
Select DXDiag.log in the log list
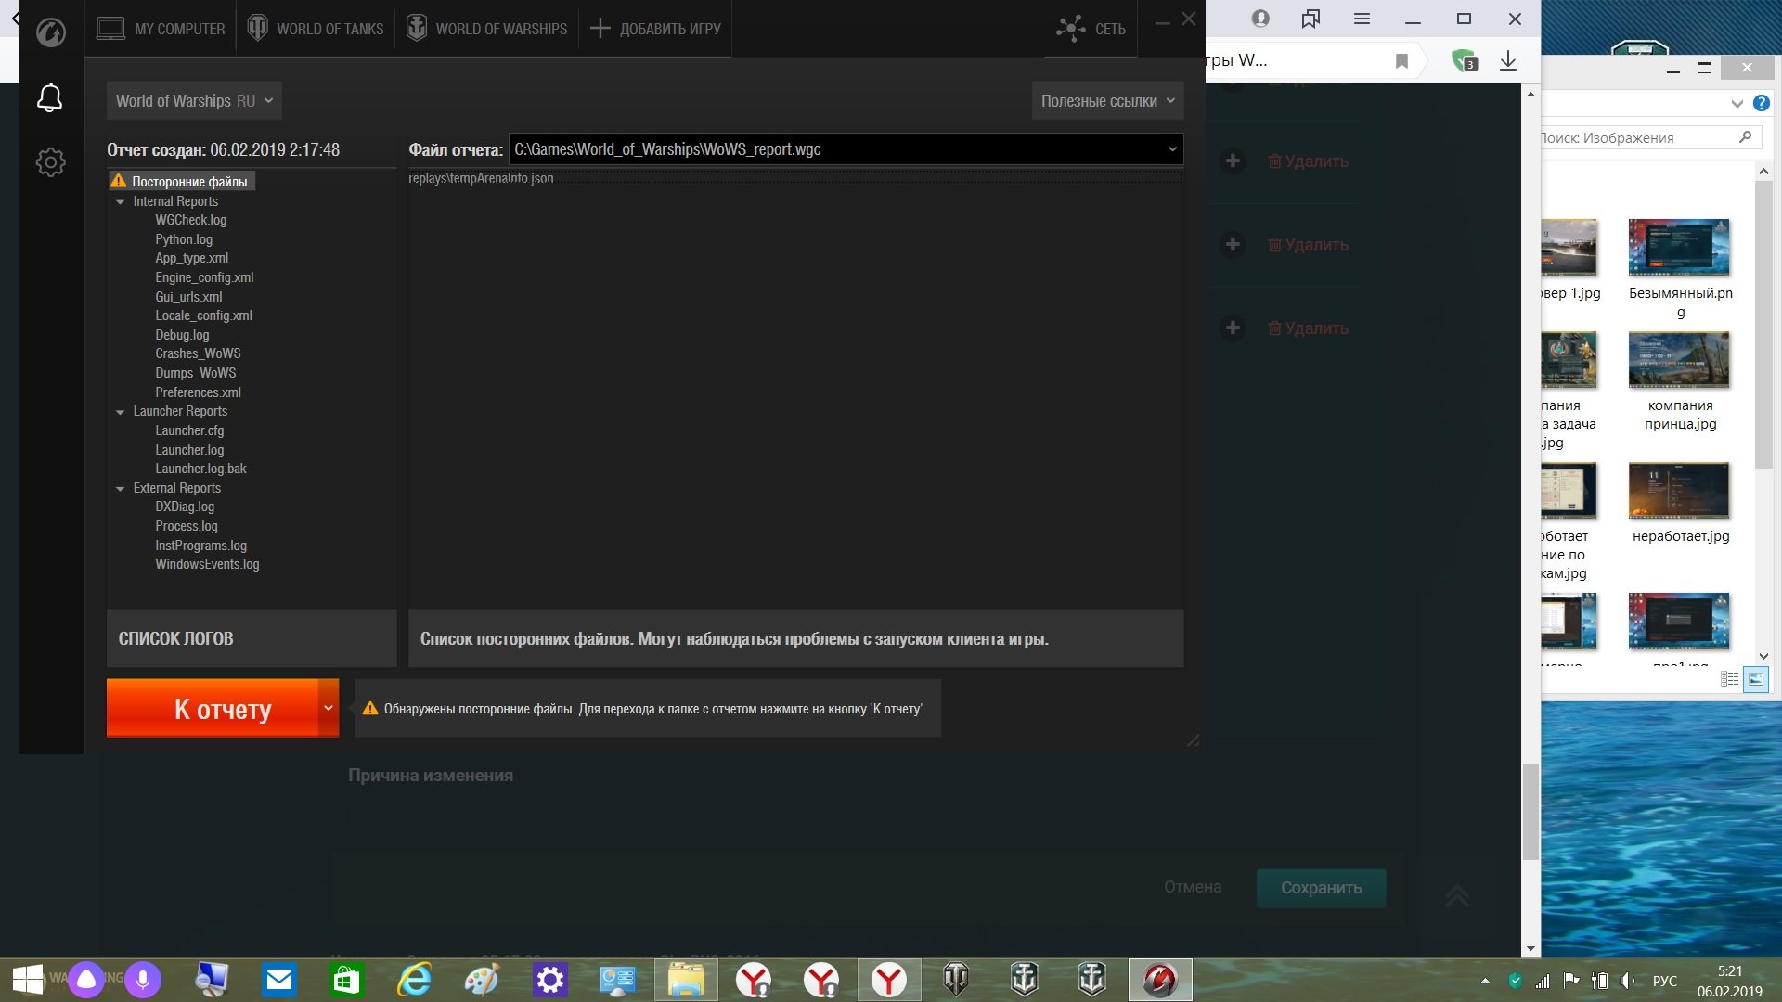click(185, 507)
